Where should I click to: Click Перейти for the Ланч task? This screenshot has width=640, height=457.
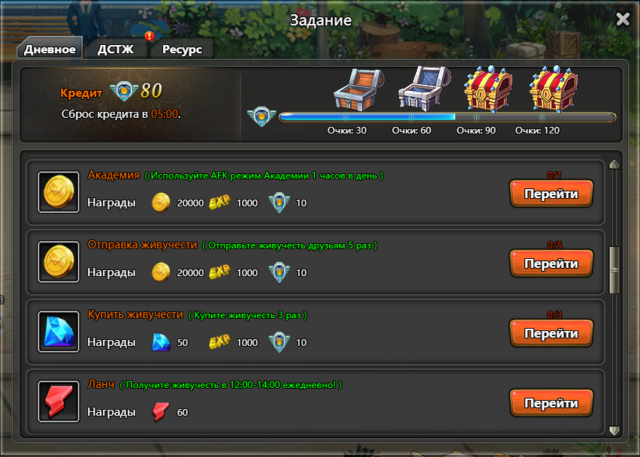pyautogui.click(x=551, y=403)
